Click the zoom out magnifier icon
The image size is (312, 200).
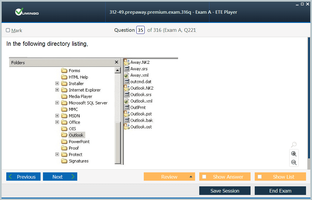[x=294, y=162]
